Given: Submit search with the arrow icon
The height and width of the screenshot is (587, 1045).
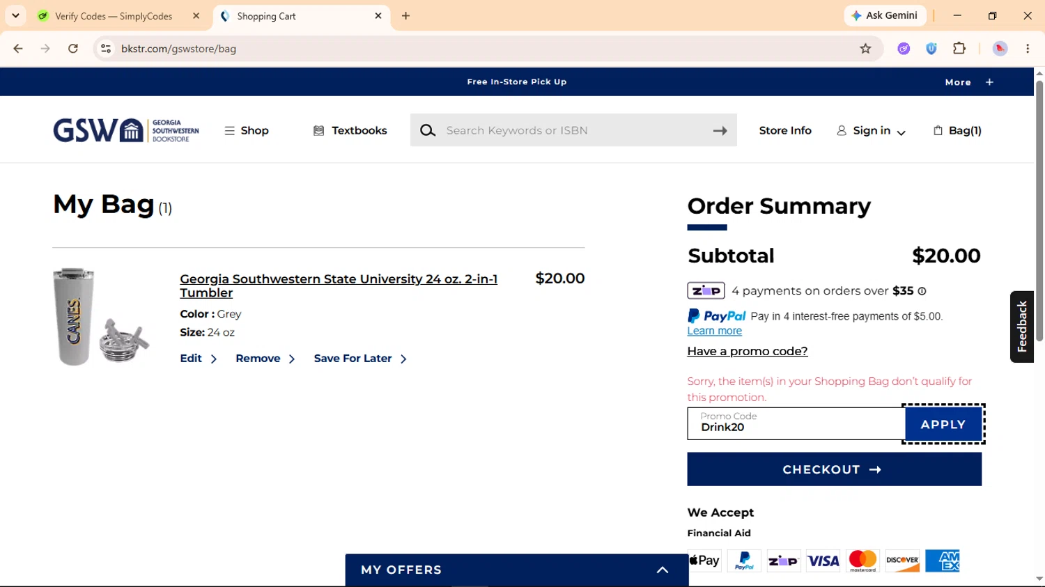Looking at the screenshot, I should (x=720, y=131).
